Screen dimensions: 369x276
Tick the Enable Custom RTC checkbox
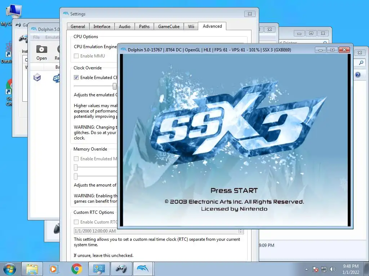pos(76,222)
